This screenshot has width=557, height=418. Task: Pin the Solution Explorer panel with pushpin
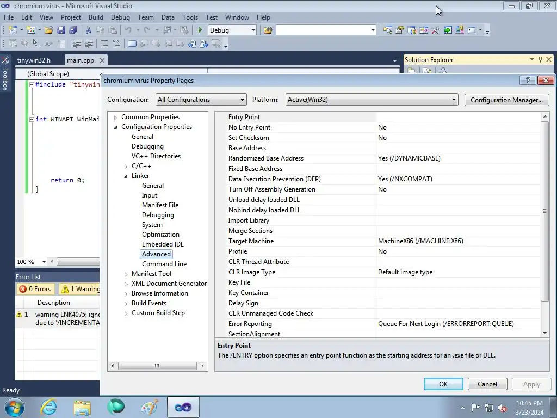pyautogui.click(x=540, y=59)
